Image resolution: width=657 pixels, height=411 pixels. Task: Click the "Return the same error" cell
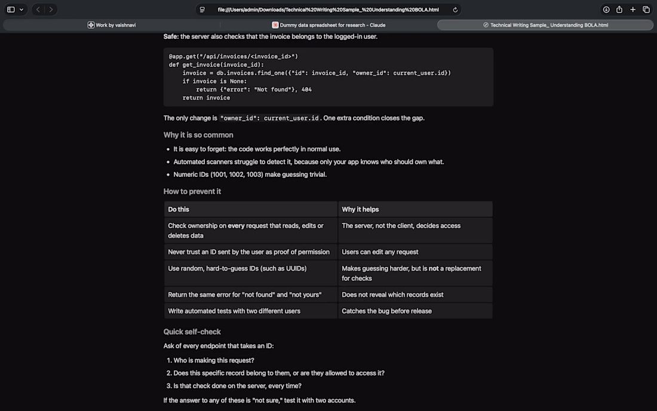[x=251, y=295]
